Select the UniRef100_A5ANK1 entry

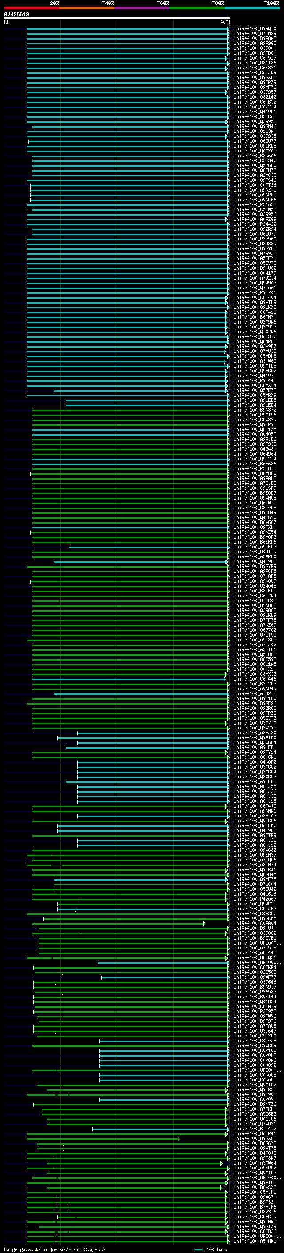254,1241
